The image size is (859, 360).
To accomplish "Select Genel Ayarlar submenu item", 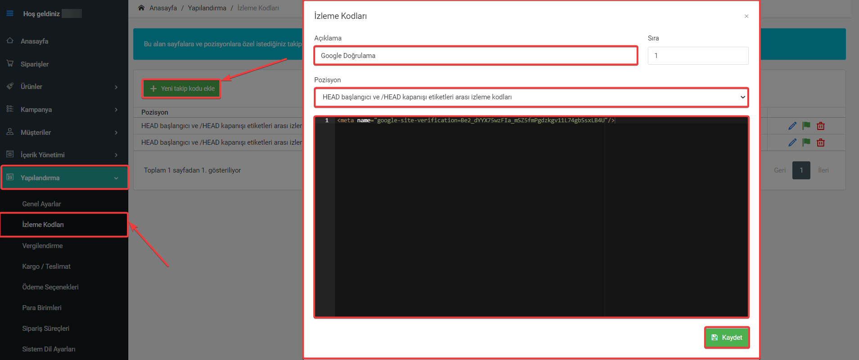I will click(x=41, y=204).
